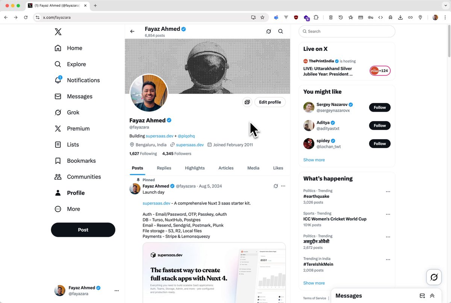Open ThePrintIndia live broadcast card
Image resolution: width=451 pixels, height=303 pixels.
pyautogui.click(x=347, y=68)
